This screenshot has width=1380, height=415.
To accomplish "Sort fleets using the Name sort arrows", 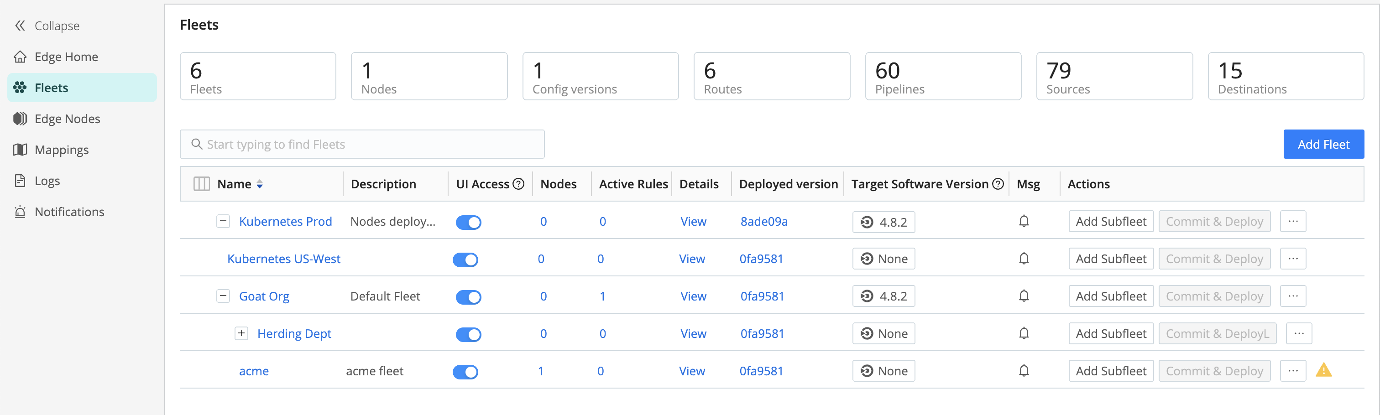I will click(260, 184).
